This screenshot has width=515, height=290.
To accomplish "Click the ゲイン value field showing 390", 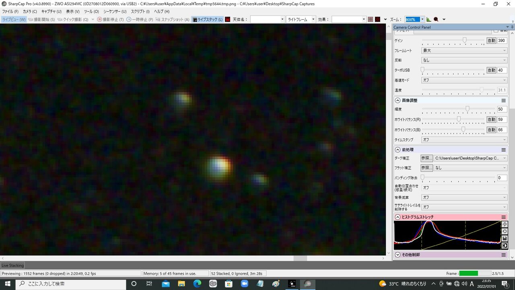I will point(502,41).
